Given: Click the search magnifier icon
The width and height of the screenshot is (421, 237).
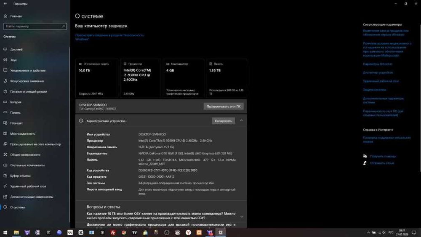Looking at the screenshot, I should point(64,26).
